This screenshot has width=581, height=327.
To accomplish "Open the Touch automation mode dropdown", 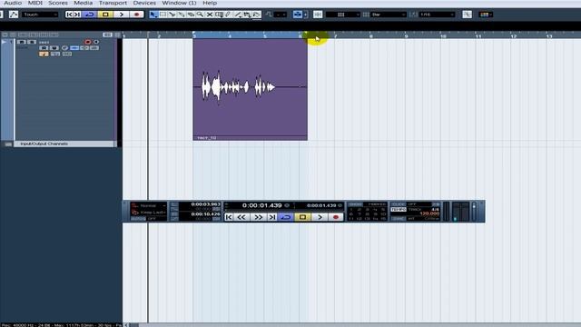I will [x=40, y=15].
